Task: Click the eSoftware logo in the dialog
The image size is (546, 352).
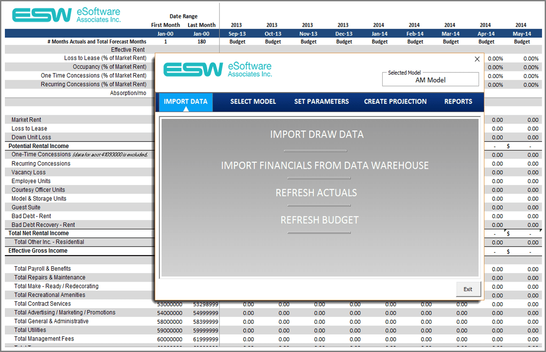Action: (217, 69)
